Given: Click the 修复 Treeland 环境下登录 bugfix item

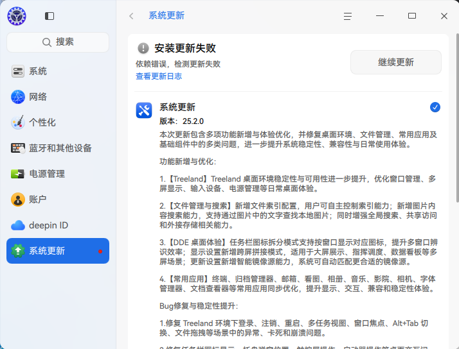Looking at the screenshot, I should click(294, 328).
